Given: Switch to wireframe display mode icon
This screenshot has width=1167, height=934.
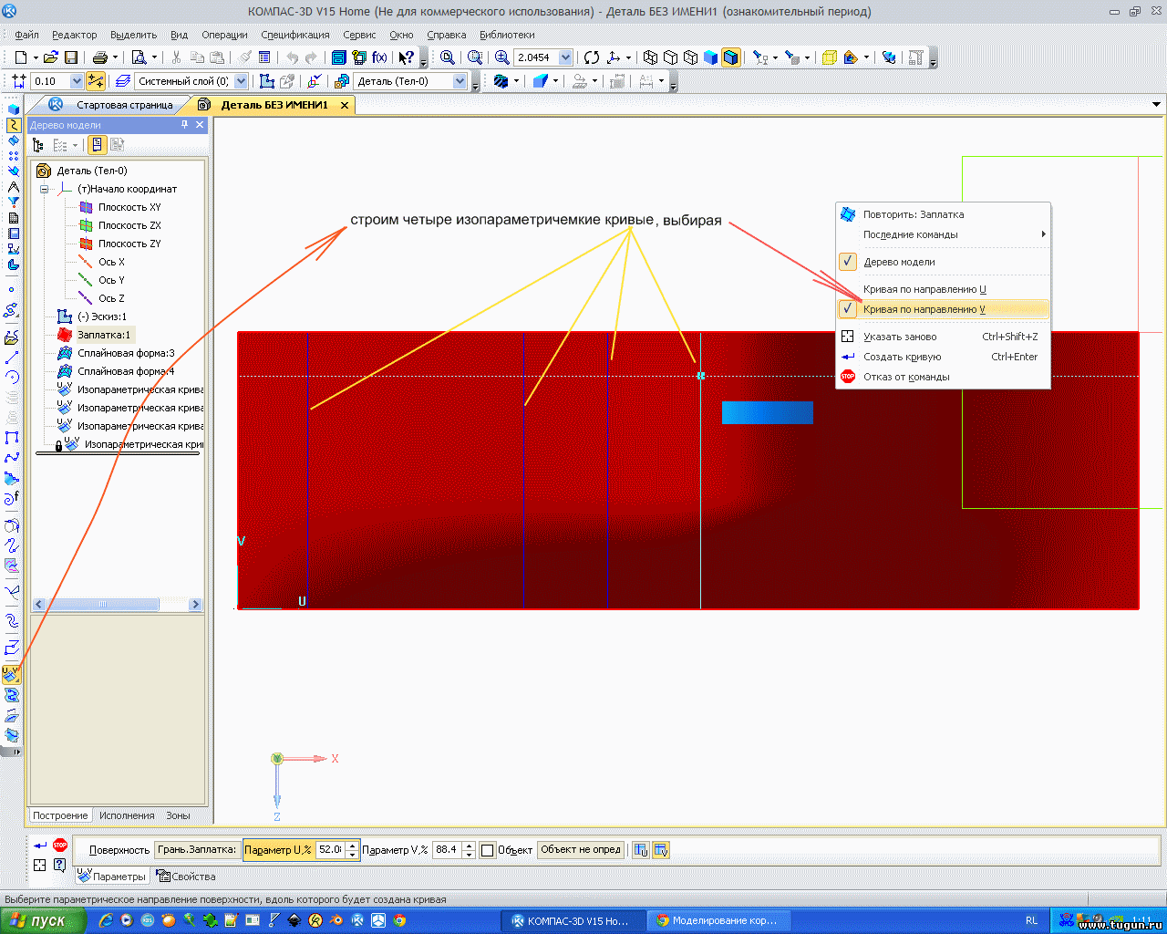Looking at the screenshot, I should (x=650, y=57).
